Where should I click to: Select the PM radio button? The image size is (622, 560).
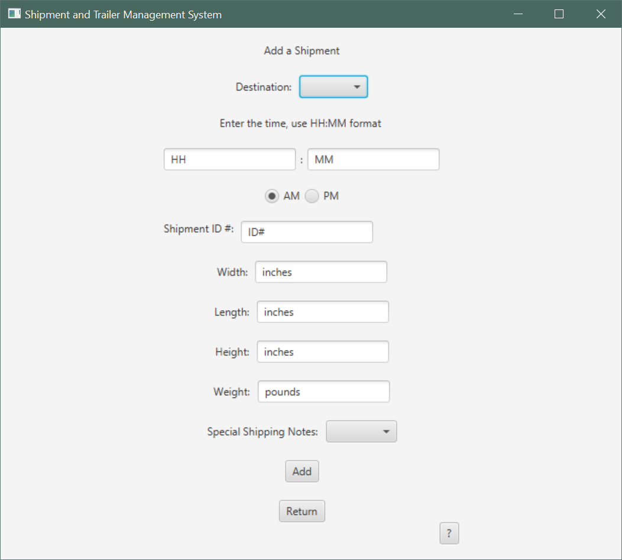click(x=312, y=196)
